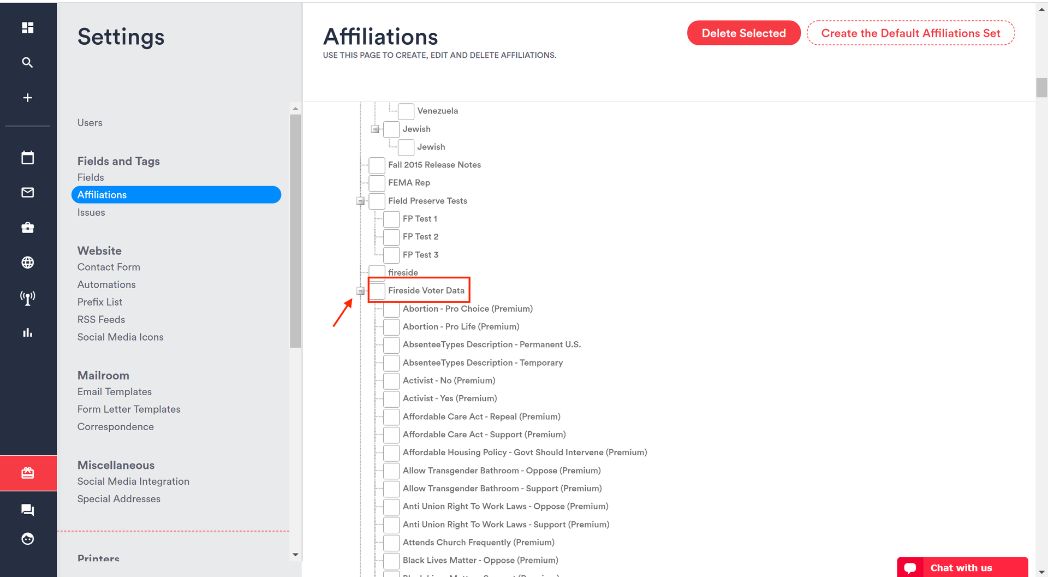The image size is (1048, 577).
Task: Select Allow Transgender Bathroom - Support (Premium)
Action: coord(502,489)
